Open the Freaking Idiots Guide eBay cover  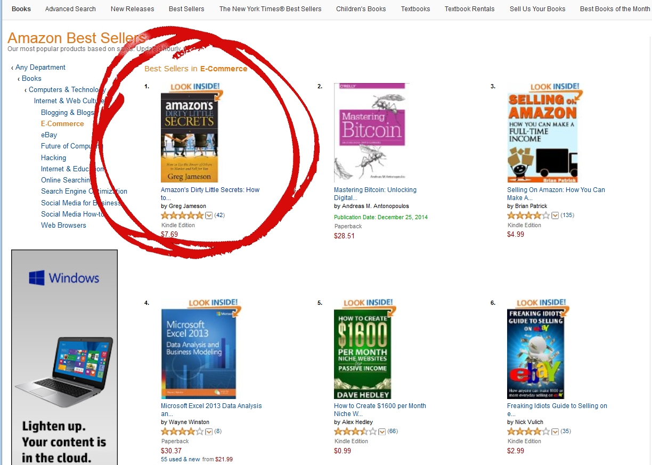point(535,354)
